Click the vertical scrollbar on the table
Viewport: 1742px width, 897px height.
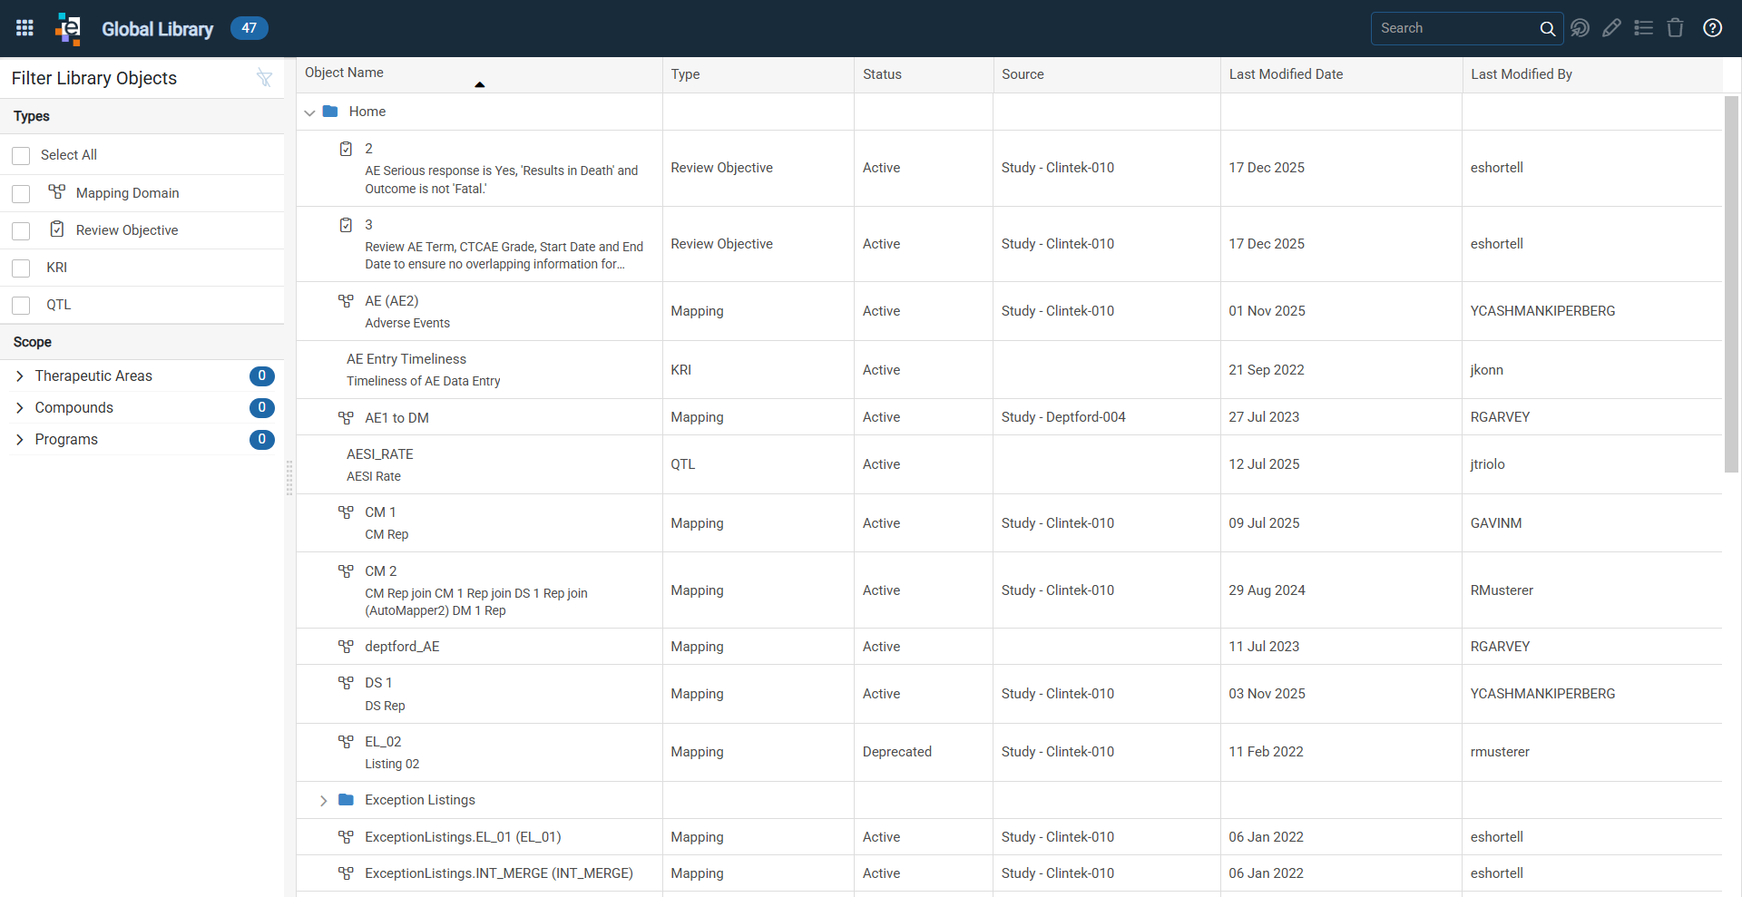point(1731,285)
